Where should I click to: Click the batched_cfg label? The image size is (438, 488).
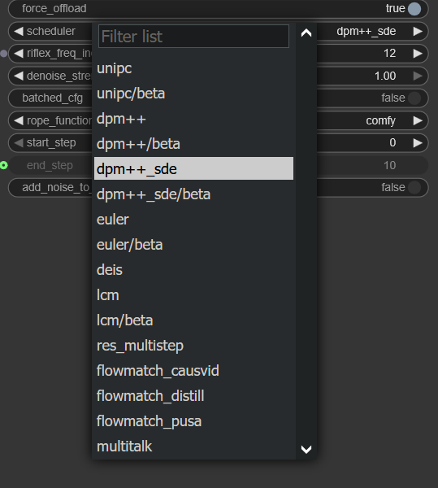[52, 98]
